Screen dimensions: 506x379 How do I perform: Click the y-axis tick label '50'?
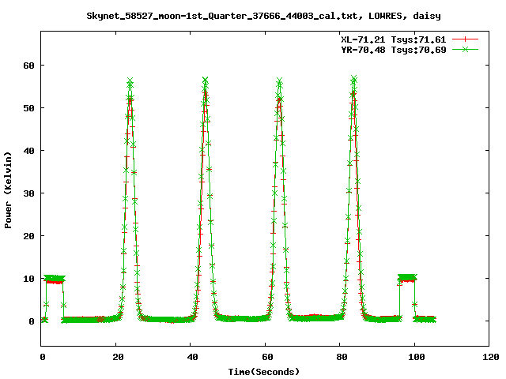coord(28,108)
